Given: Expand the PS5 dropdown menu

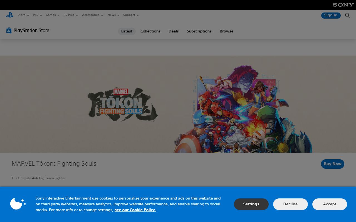Looking at the screenshot, I should [x=38, y=15].
